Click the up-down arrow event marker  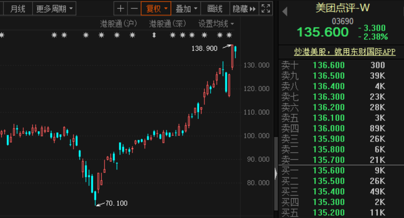(154, 35)
